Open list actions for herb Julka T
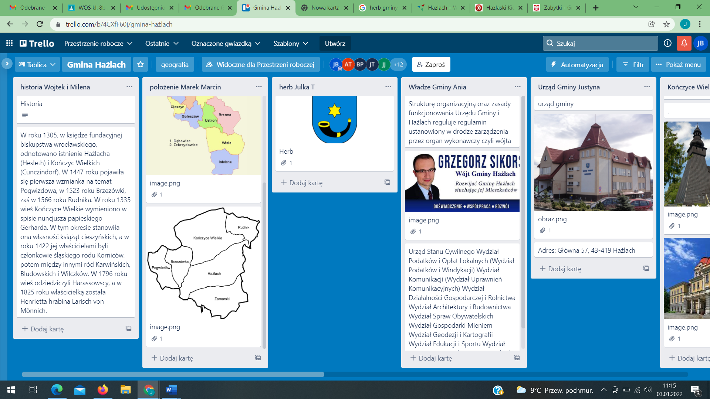This screenshot has width=710, height=399. click(388, 86)
